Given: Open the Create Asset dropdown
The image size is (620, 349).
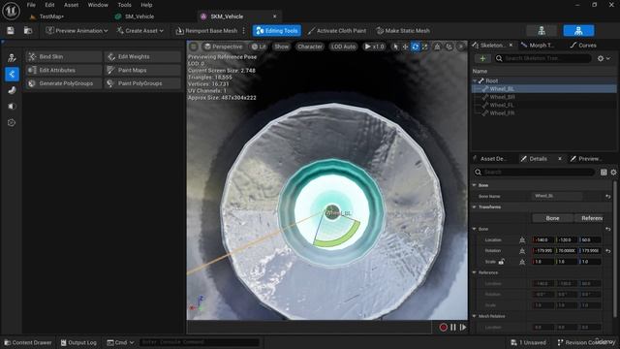Looking at the screenshot, I should (139, 30).
